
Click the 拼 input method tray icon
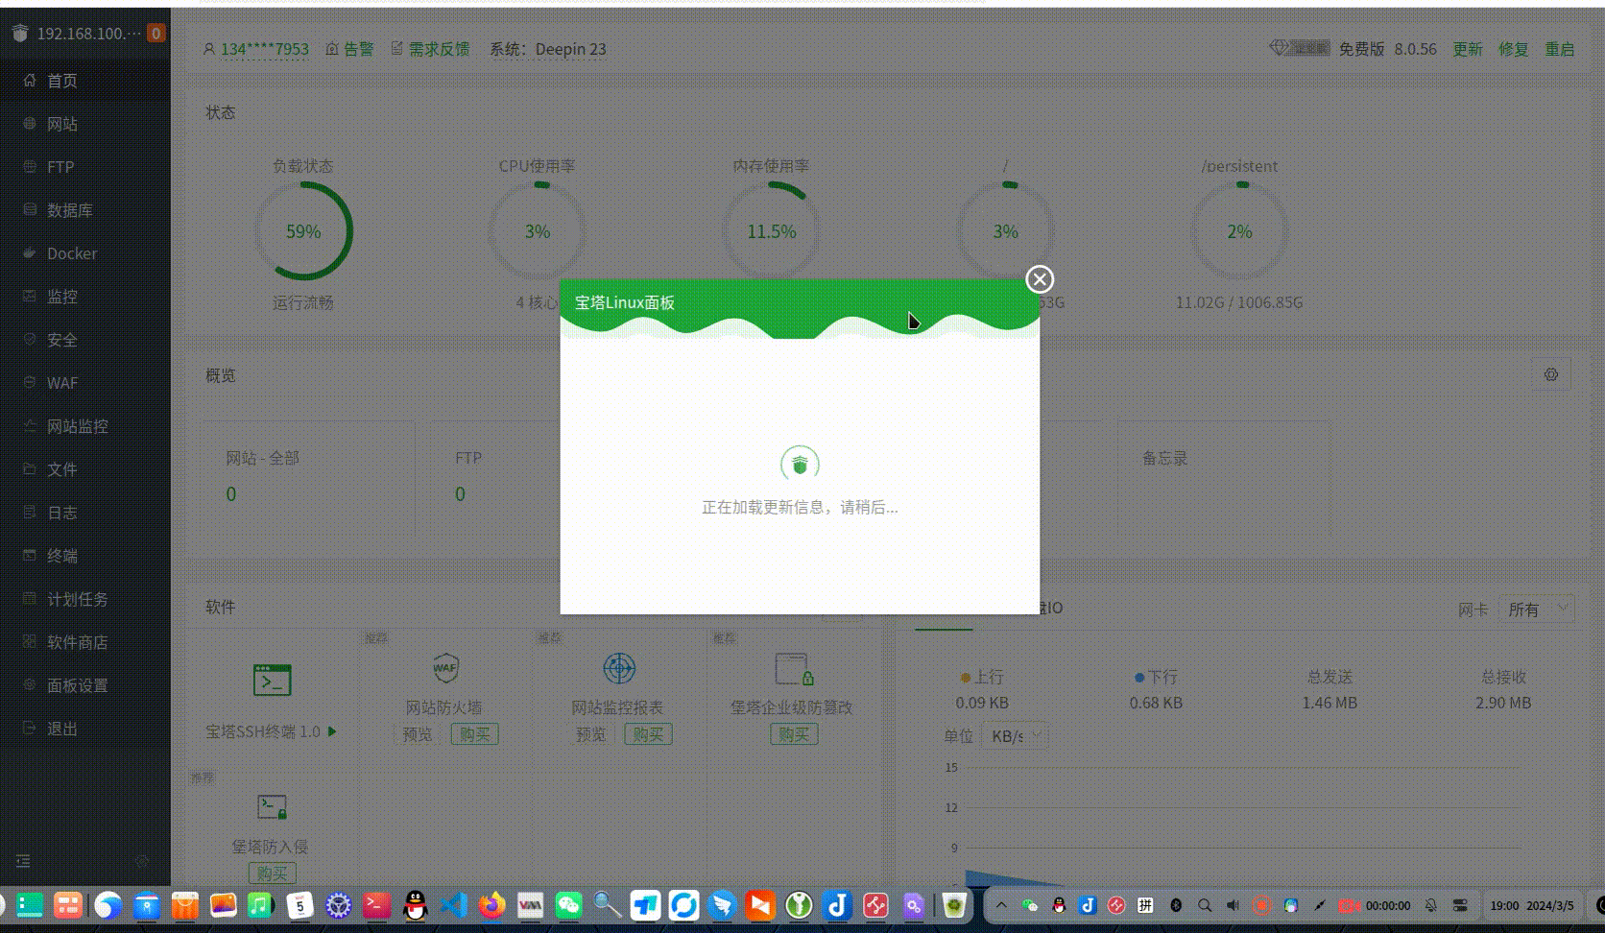tap(1145, 905)
